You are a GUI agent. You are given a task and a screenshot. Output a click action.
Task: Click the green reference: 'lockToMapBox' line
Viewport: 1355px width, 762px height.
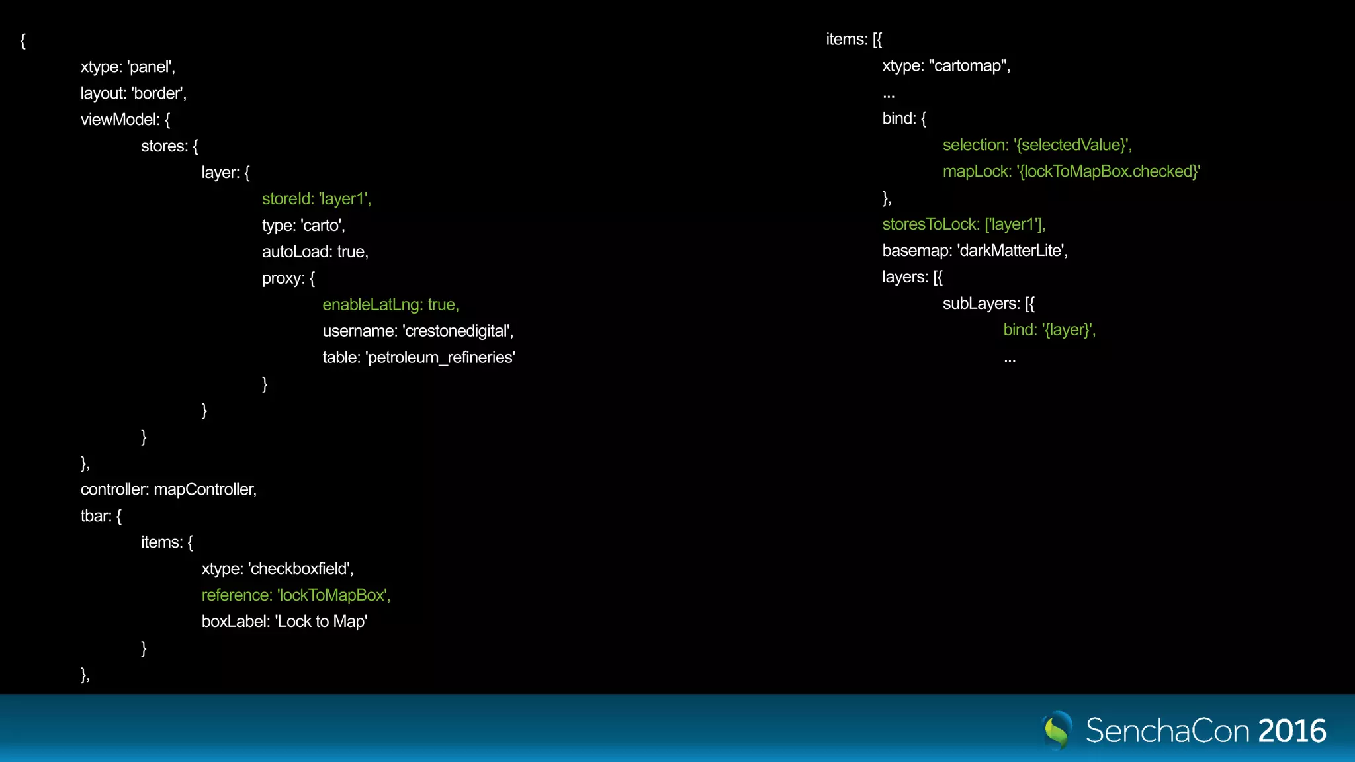(296, 595)
